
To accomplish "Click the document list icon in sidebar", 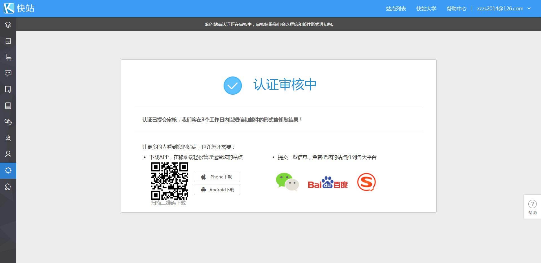I will pos(8,106).
